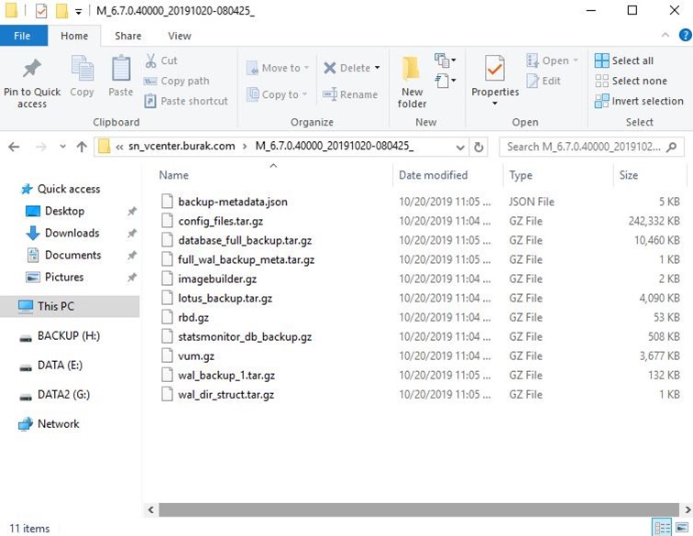Expand the Delete dropdown arrow
The image size is (693, 536).
[x=378, y=68]
